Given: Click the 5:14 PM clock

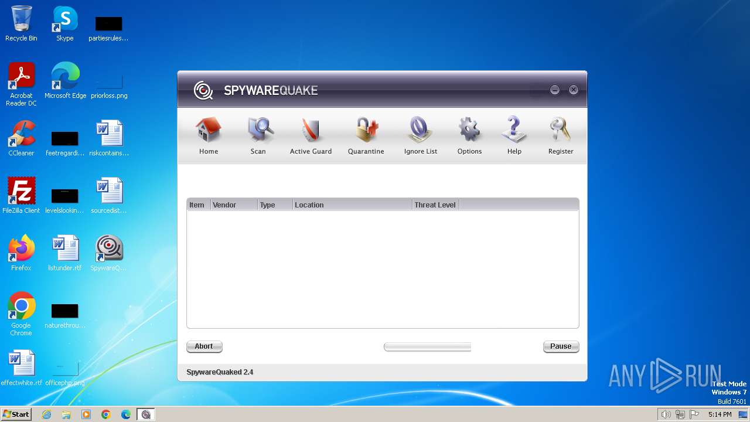Looking at the screenshot, I should click(720, 414).
